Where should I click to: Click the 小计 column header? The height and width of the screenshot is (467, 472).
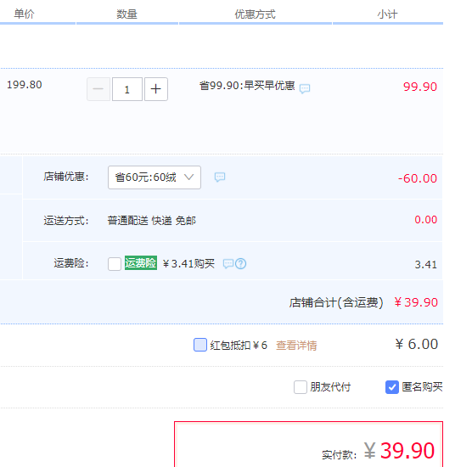[x=388, y=14]
